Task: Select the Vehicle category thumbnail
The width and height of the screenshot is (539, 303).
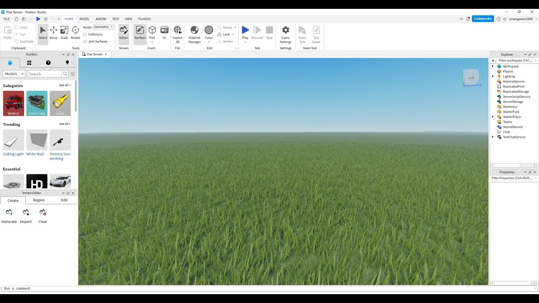Action: coord(13,104)
